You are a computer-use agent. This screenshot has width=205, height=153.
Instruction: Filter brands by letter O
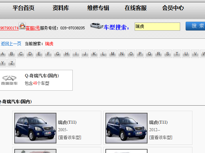(x=131, y=54)
